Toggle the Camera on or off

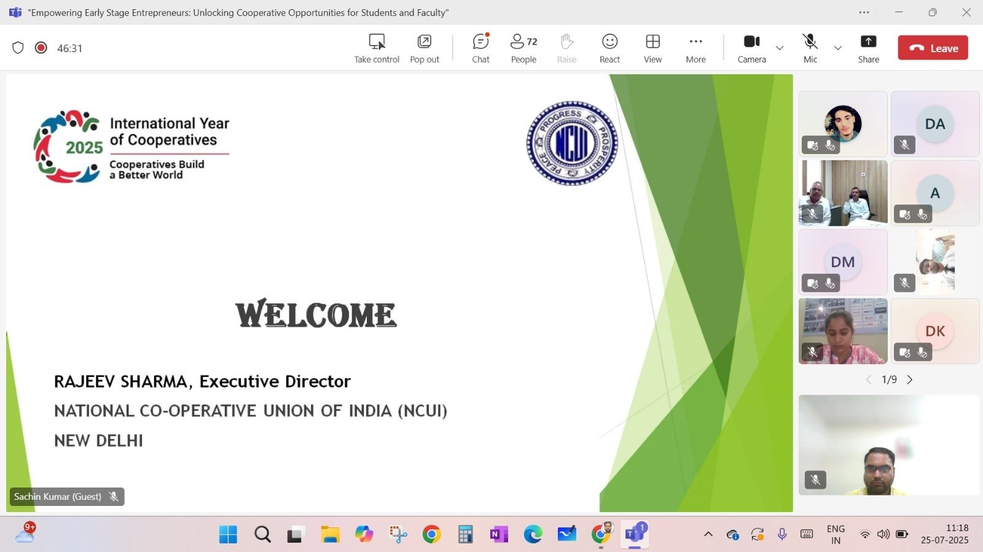click(x=751, y=48)
